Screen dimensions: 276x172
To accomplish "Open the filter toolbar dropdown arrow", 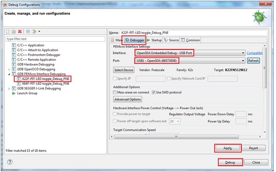I will [x=39, y=31].
